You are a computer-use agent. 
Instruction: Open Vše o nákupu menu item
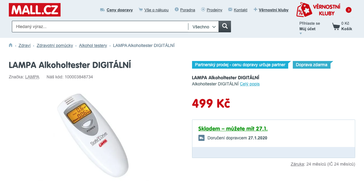[156, 10]
